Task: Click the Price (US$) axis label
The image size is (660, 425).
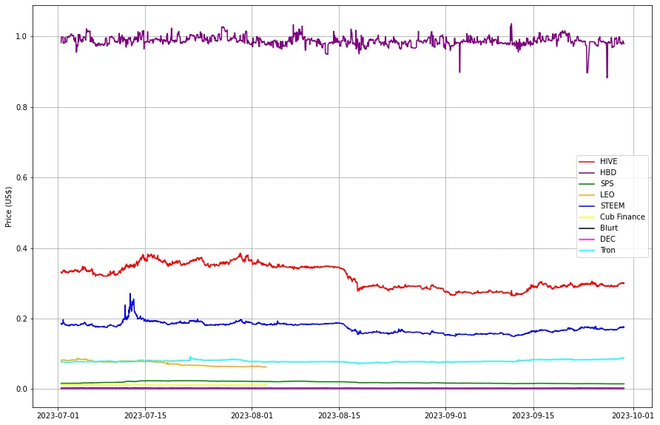Action: click(x=8, y=207)
